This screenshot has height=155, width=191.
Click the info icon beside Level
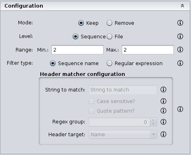[180, 36]
